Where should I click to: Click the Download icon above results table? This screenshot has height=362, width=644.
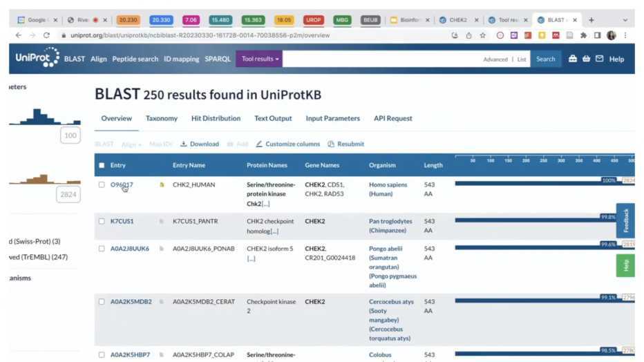184,144
